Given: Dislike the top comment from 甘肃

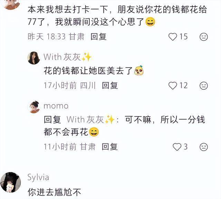Looking at the screenshot, I should [204, 37].
